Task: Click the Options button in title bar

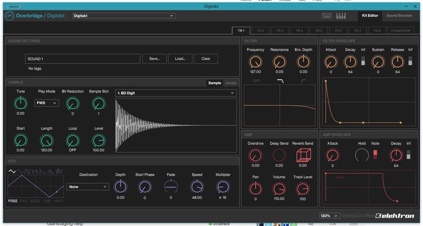Action: 14,6
